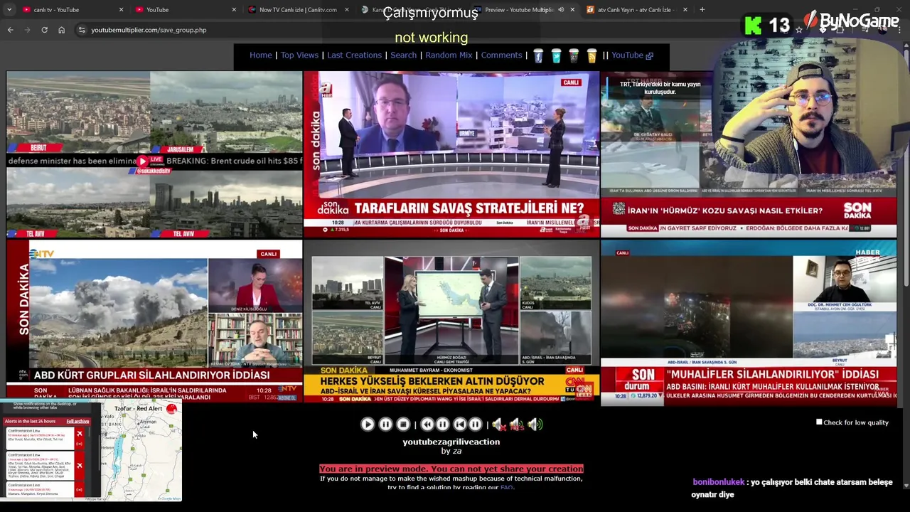Screen dimensions: 910x512
Task: Open Full archive link in alerts panel
Action: 77,422
